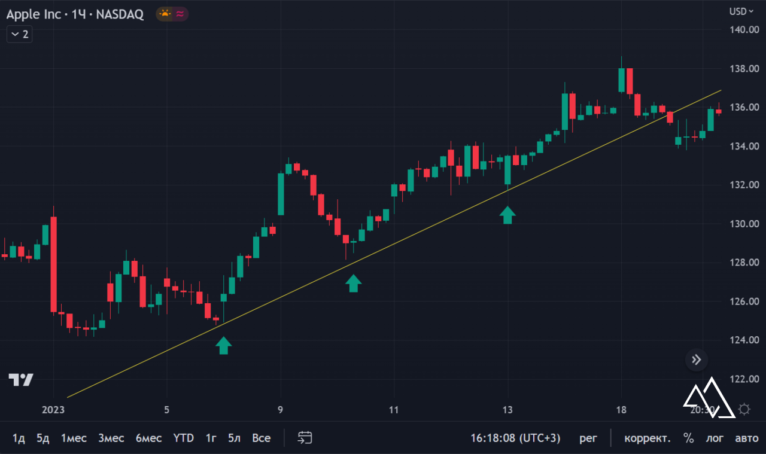Select the 3мес time range
The width and height of the screenshot is (766, 454).
tap(111, 438)
